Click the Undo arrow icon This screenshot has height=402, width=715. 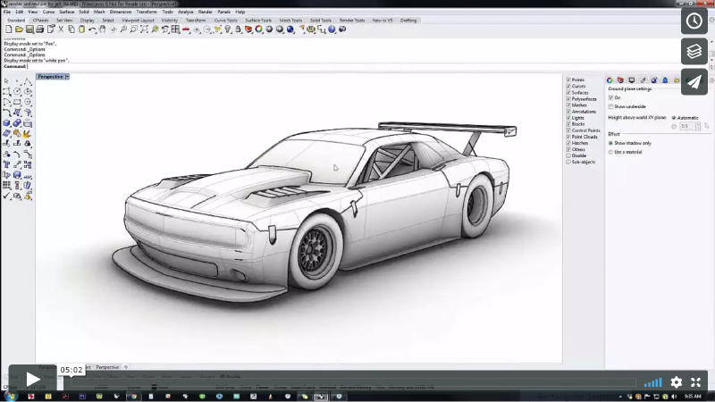click(x=92, y=29)
